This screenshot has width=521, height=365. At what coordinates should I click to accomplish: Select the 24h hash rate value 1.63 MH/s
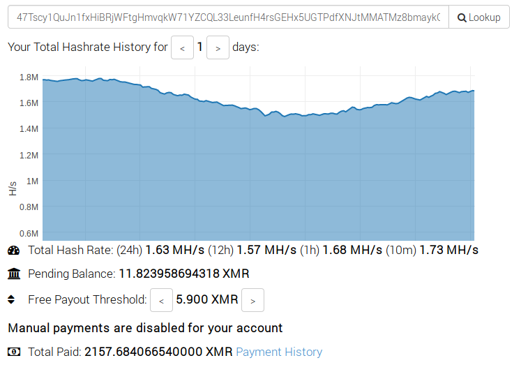pyautogui.click(x=175, y=250)
